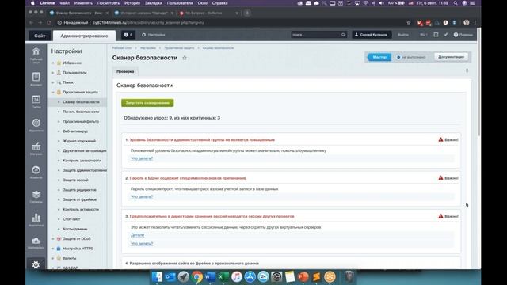Viewport: 507px width, 285px height.
Task: Open Microsoft Word from the Dock
Action: click(x=210, y=277)
